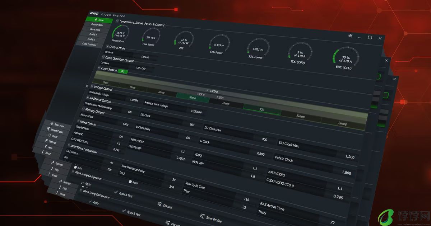Open the OC Mode Default dropdown

click(x=145, y=57)
